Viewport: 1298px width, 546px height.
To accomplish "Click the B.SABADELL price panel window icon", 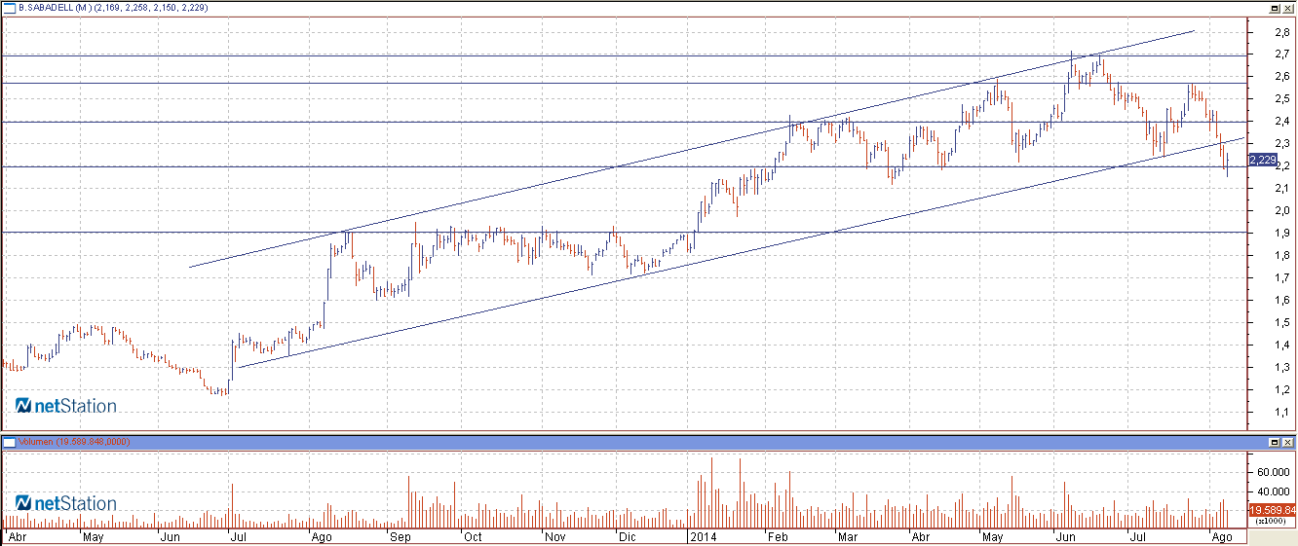I will (9, 7).
